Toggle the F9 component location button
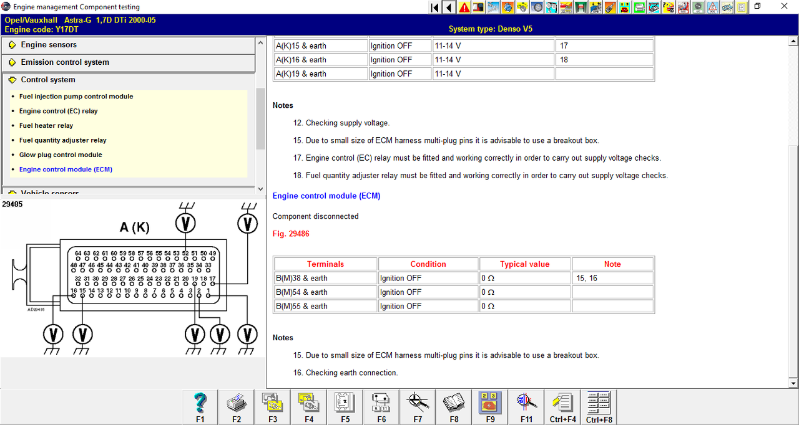The width and height of the screenshot is (799, 425). (490, 408)
